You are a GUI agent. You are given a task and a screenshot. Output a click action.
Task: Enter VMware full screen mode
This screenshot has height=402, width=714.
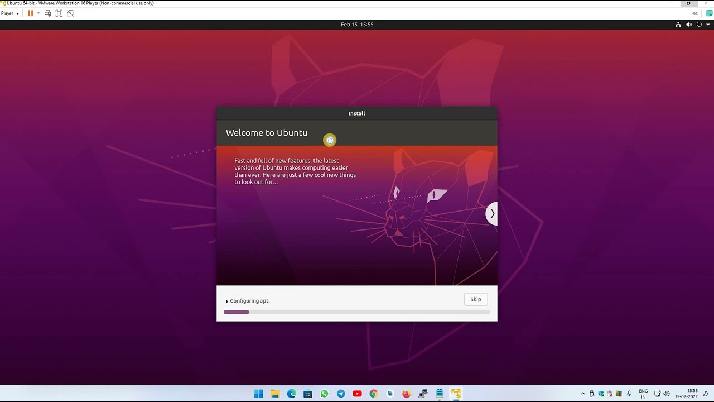[x=59, y=13]
